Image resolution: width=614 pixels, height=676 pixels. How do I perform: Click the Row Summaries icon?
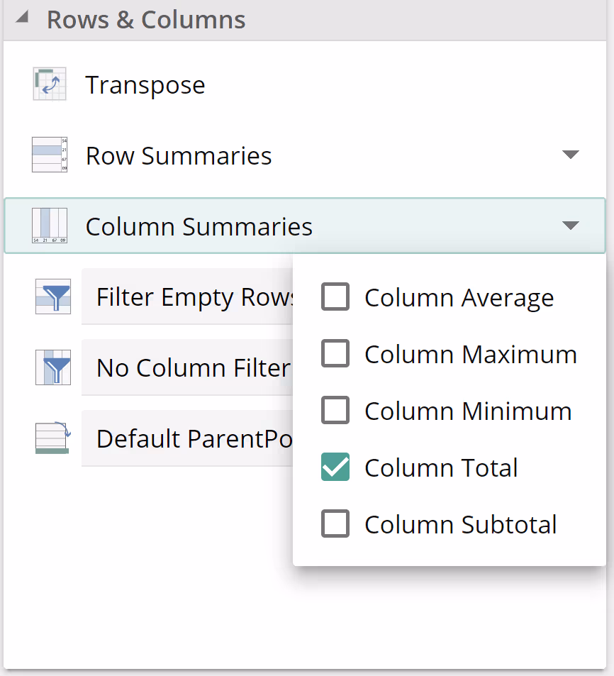pyautogui.click(x=50, y=155)
